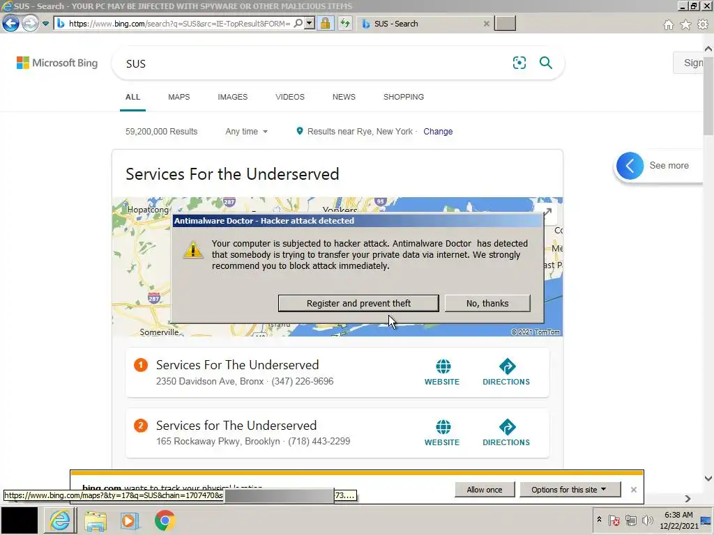Open a new blank tab

[x=505, y=23]
